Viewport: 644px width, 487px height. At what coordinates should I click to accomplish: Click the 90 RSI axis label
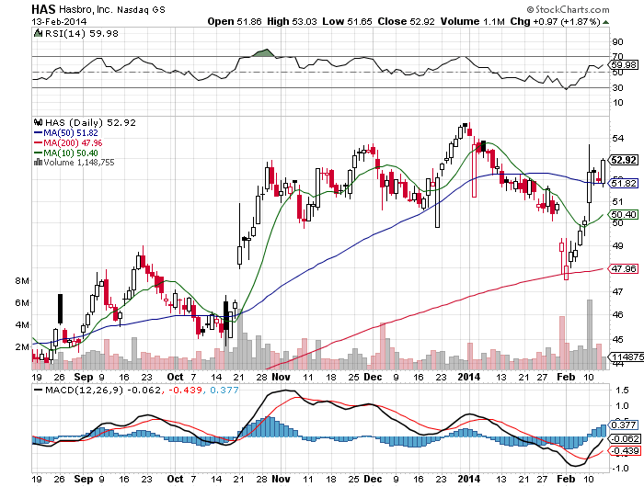pos(617,42)
